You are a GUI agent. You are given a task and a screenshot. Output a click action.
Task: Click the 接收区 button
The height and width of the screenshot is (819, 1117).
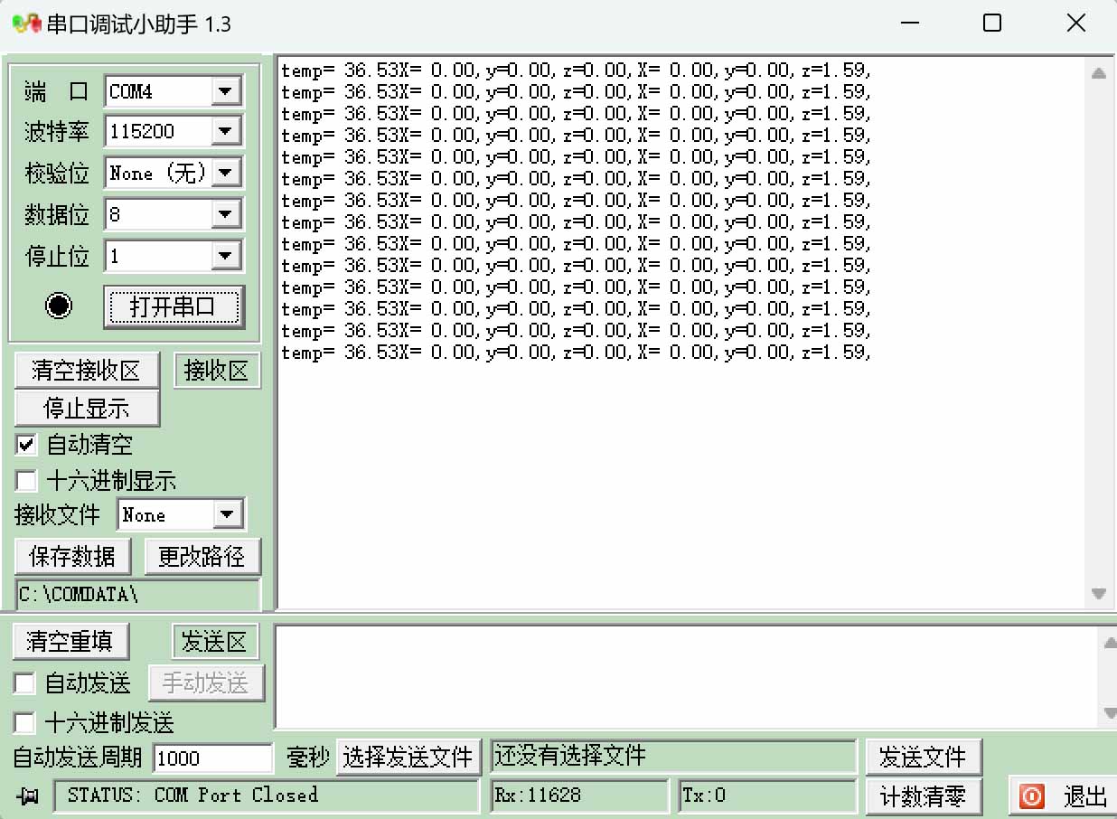coord(216,370)
